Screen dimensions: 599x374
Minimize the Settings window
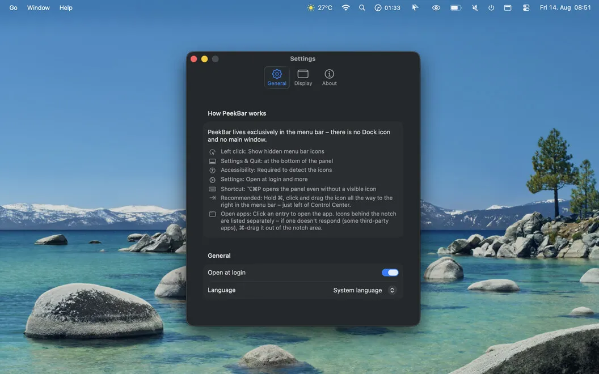click(x=204, y=59)
